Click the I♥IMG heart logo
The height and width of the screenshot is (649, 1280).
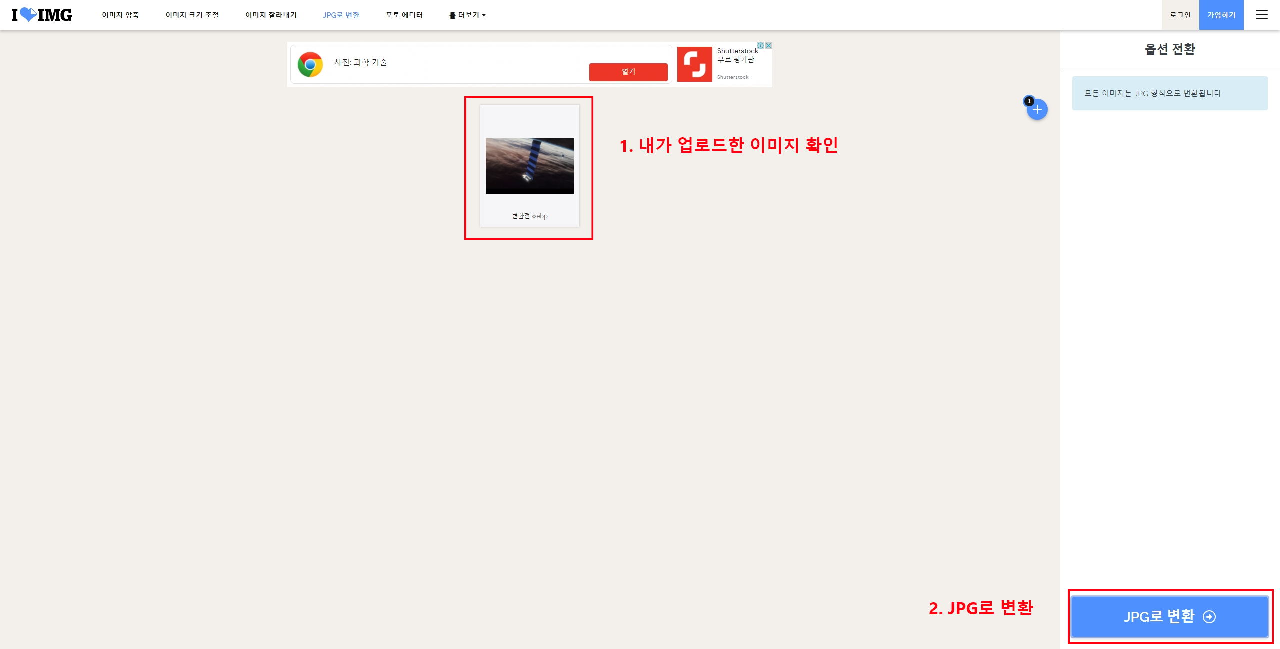click(30, 15)
